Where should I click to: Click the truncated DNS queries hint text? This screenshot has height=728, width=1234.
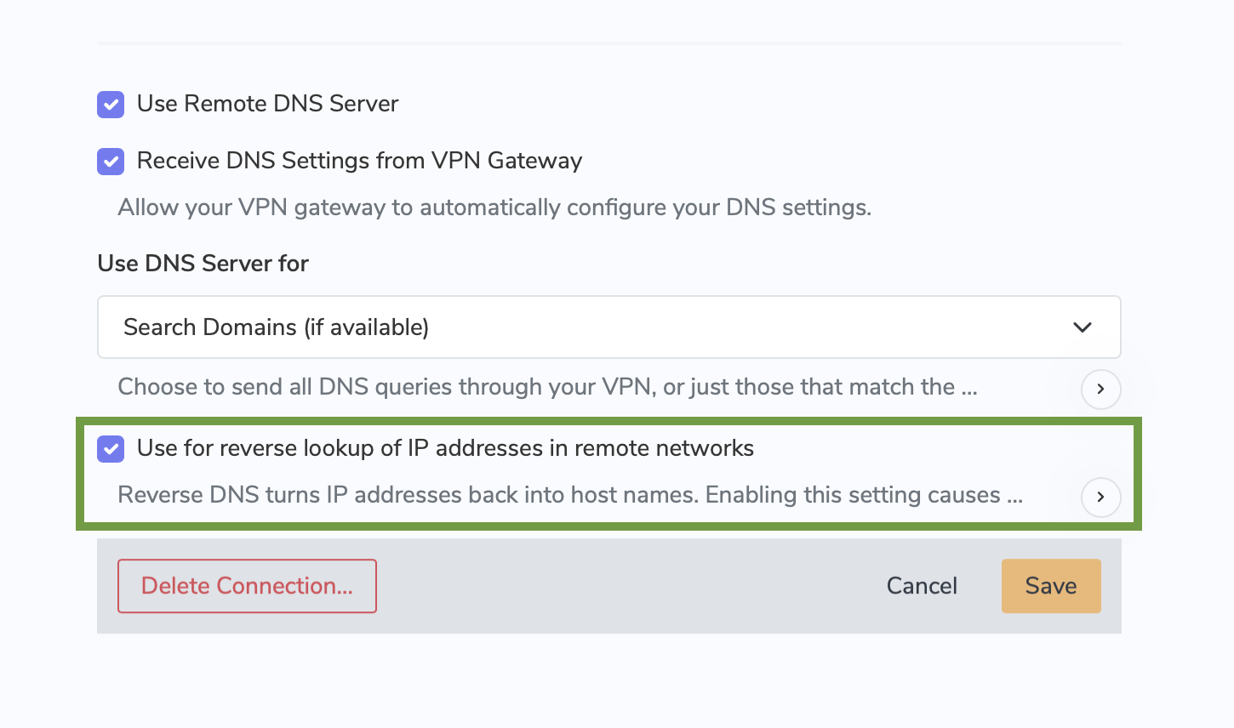547,387
